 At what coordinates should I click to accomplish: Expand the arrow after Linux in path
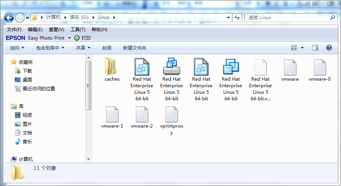click(x=114, y=17)
